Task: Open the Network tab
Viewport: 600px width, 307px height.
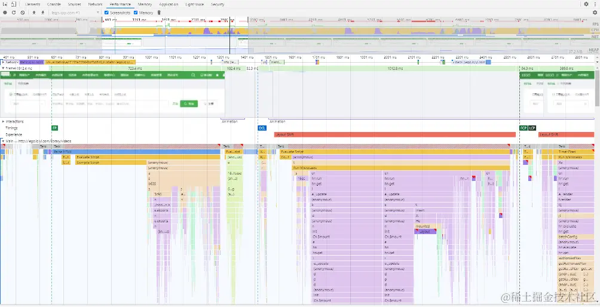Action: click(95, 4)
